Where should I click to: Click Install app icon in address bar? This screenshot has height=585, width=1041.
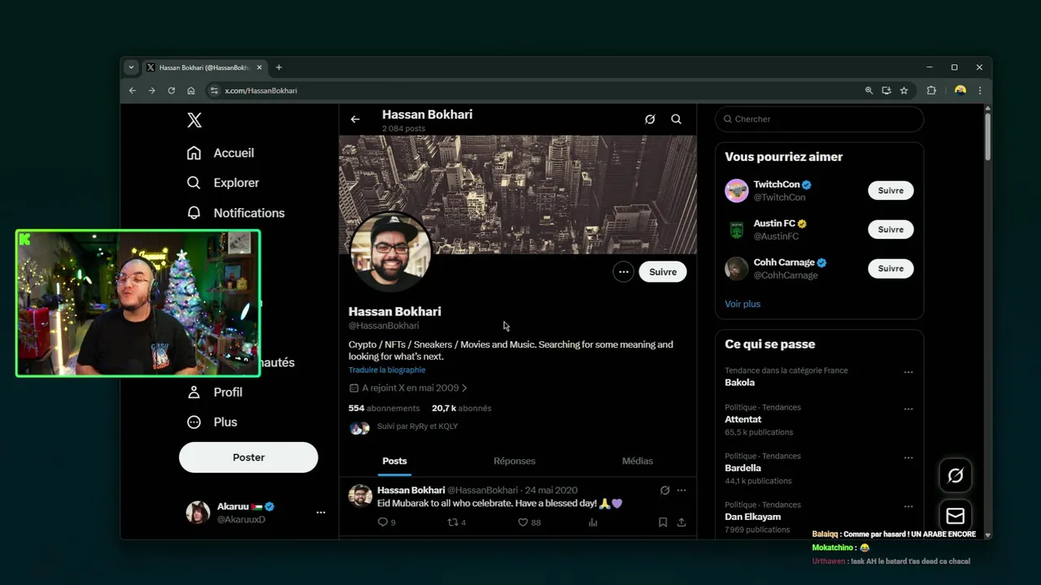[x=886, y=90]
